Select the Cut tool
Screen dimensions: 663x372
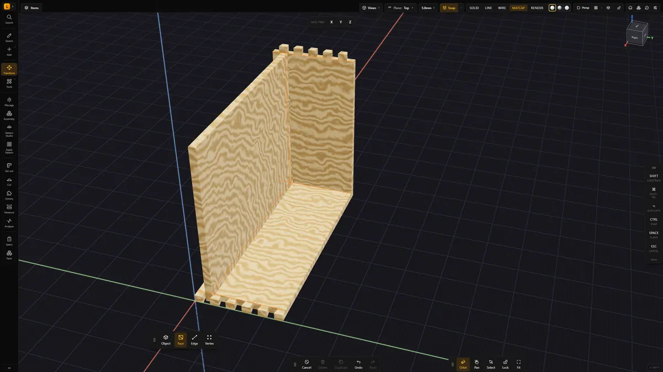click(9, 181)
